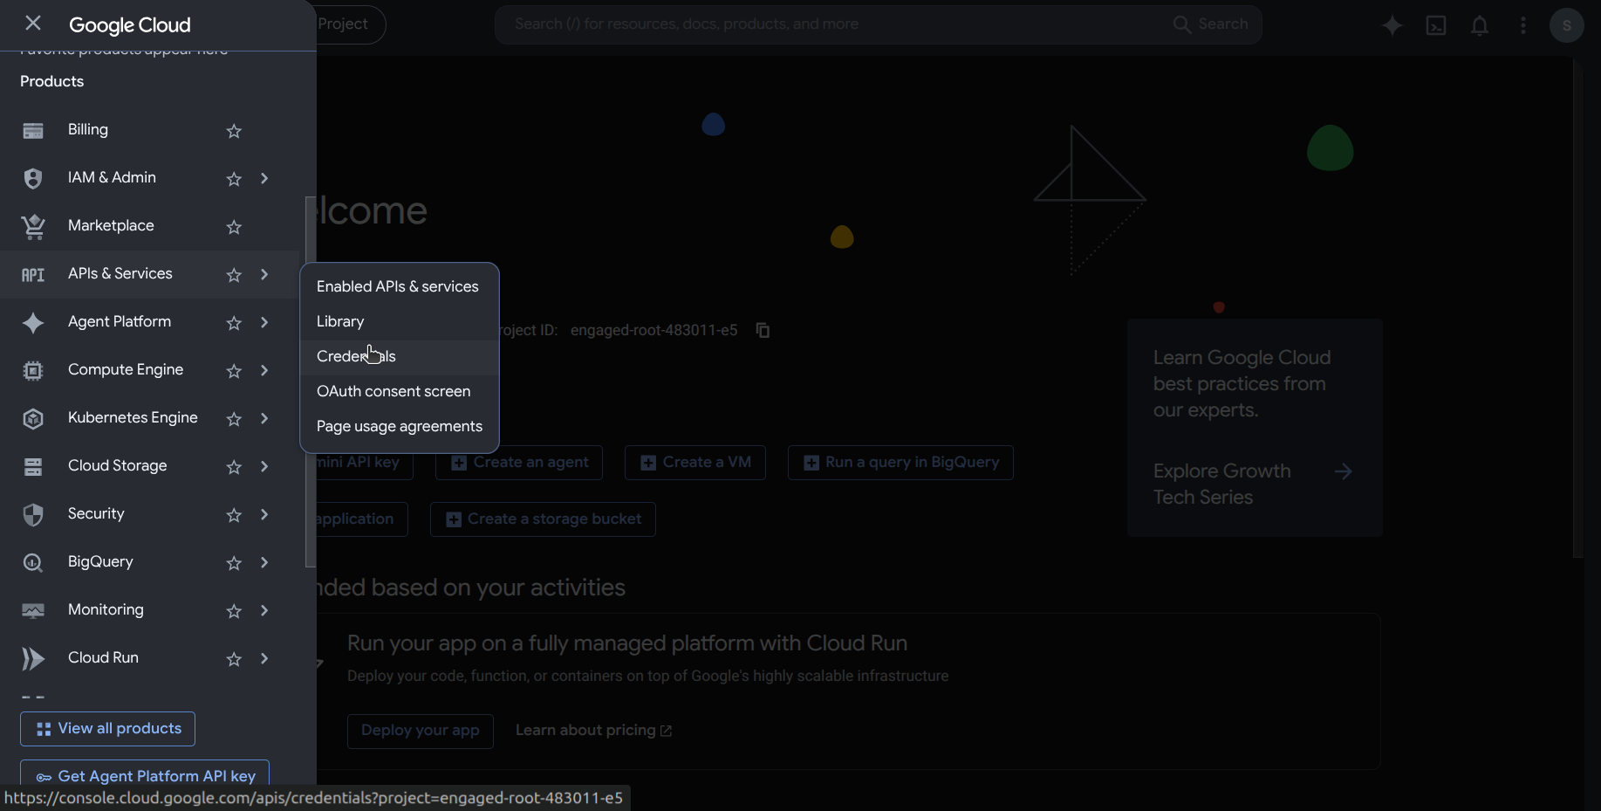1601x811 pixels.
Task: Choose Credentials in the APIs submenu
Action: pos(400,357)
